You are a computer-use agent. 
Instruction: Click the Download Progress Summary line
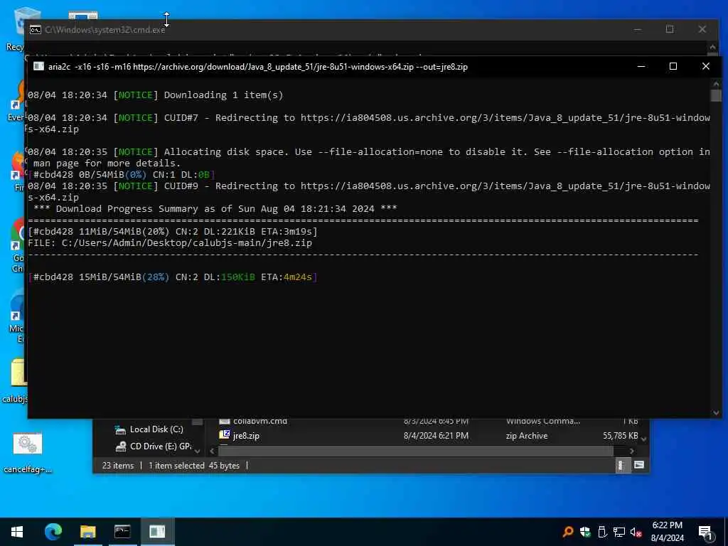[x=215, y=209]
